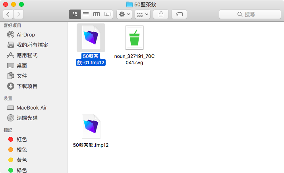The width and height of the screenshot is (284, 173).
Task: Click the Share button
Action: coord(161,14)
